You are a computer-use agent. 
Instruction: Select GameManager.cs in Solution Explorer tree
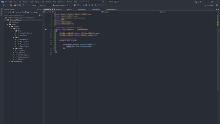coord(23,55)
